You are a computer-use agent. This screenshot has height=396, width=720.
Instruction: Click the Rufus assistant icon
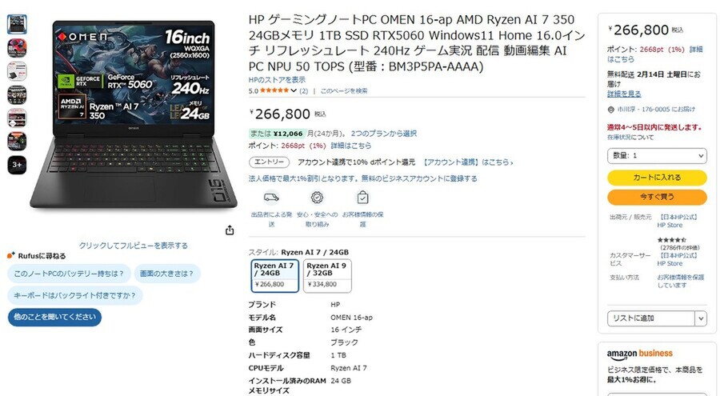tap(11, 255)
